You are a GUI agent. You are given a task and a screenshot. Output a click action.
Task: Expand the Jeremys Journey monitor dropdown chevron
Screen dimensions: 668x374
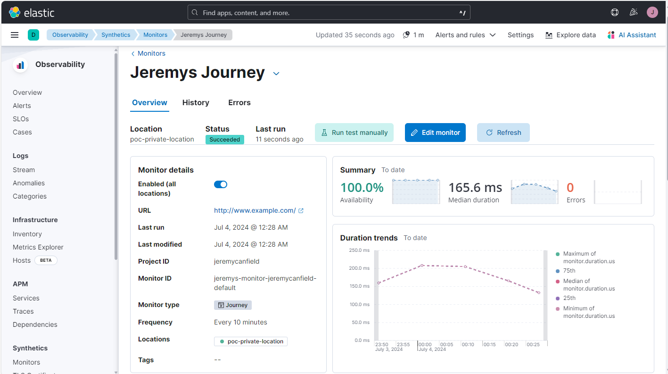[x=276, y=74]
